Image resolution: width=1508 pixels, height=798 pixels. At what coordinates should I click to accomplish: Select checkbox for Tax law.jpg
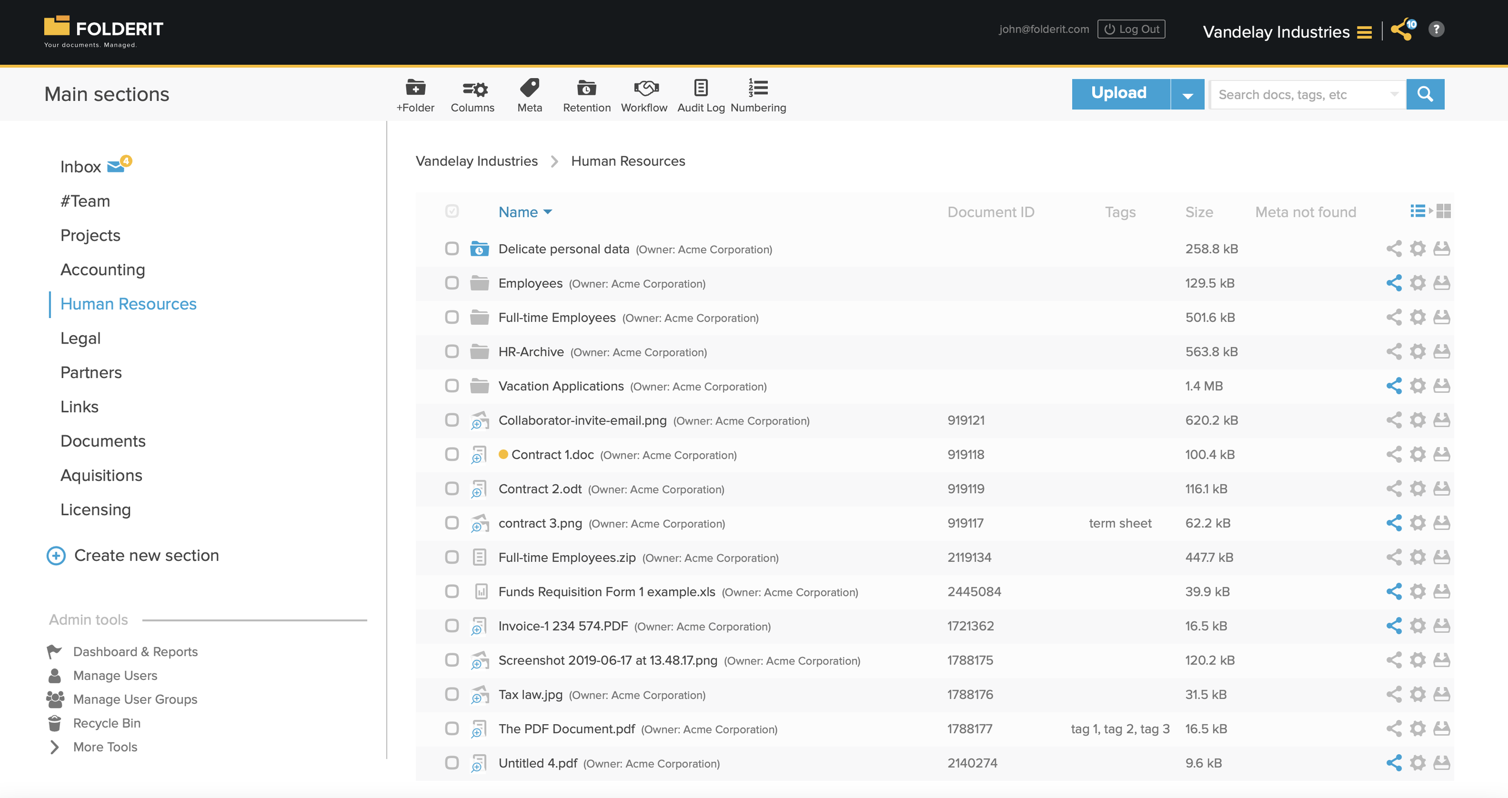[x=451, y=694]
